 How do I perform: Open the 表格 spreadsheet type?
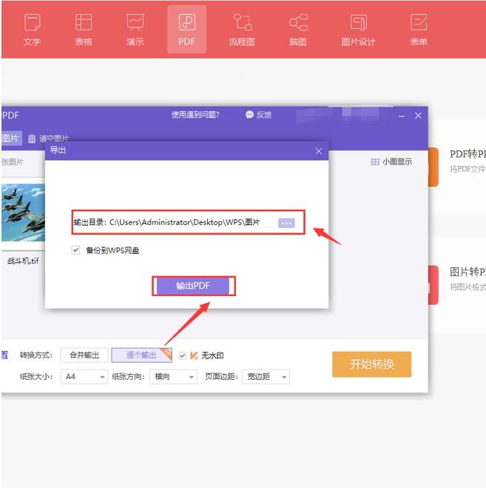[84, 30]
